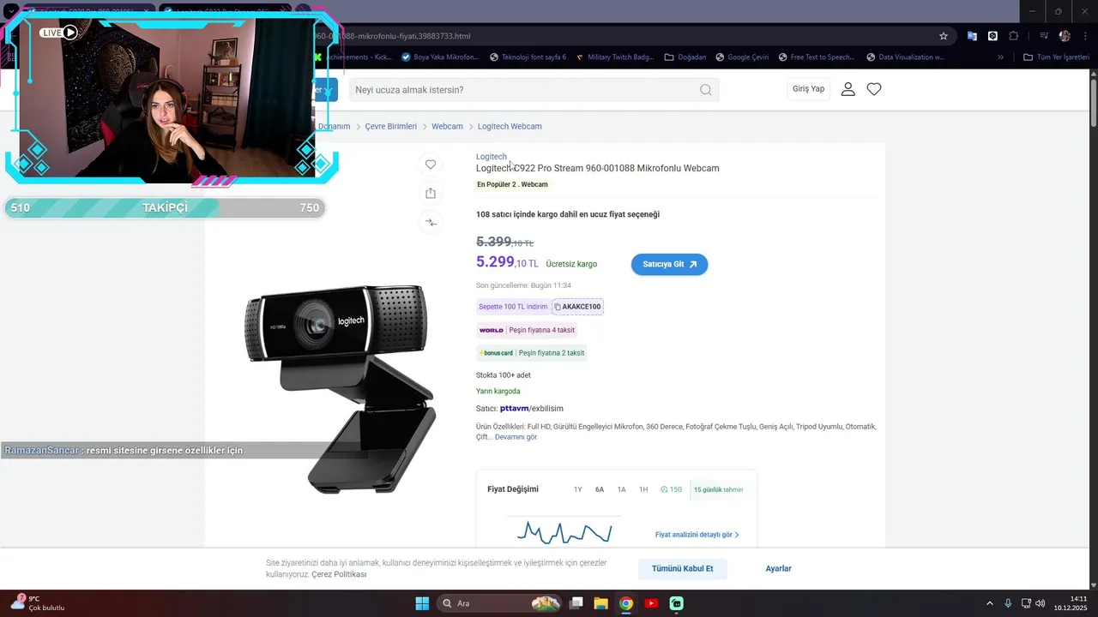Viewport: 1098px width, 617px height.
Task: Click the En Popüler 2 . Webcam badge
Action: click(x=512, y=184)
